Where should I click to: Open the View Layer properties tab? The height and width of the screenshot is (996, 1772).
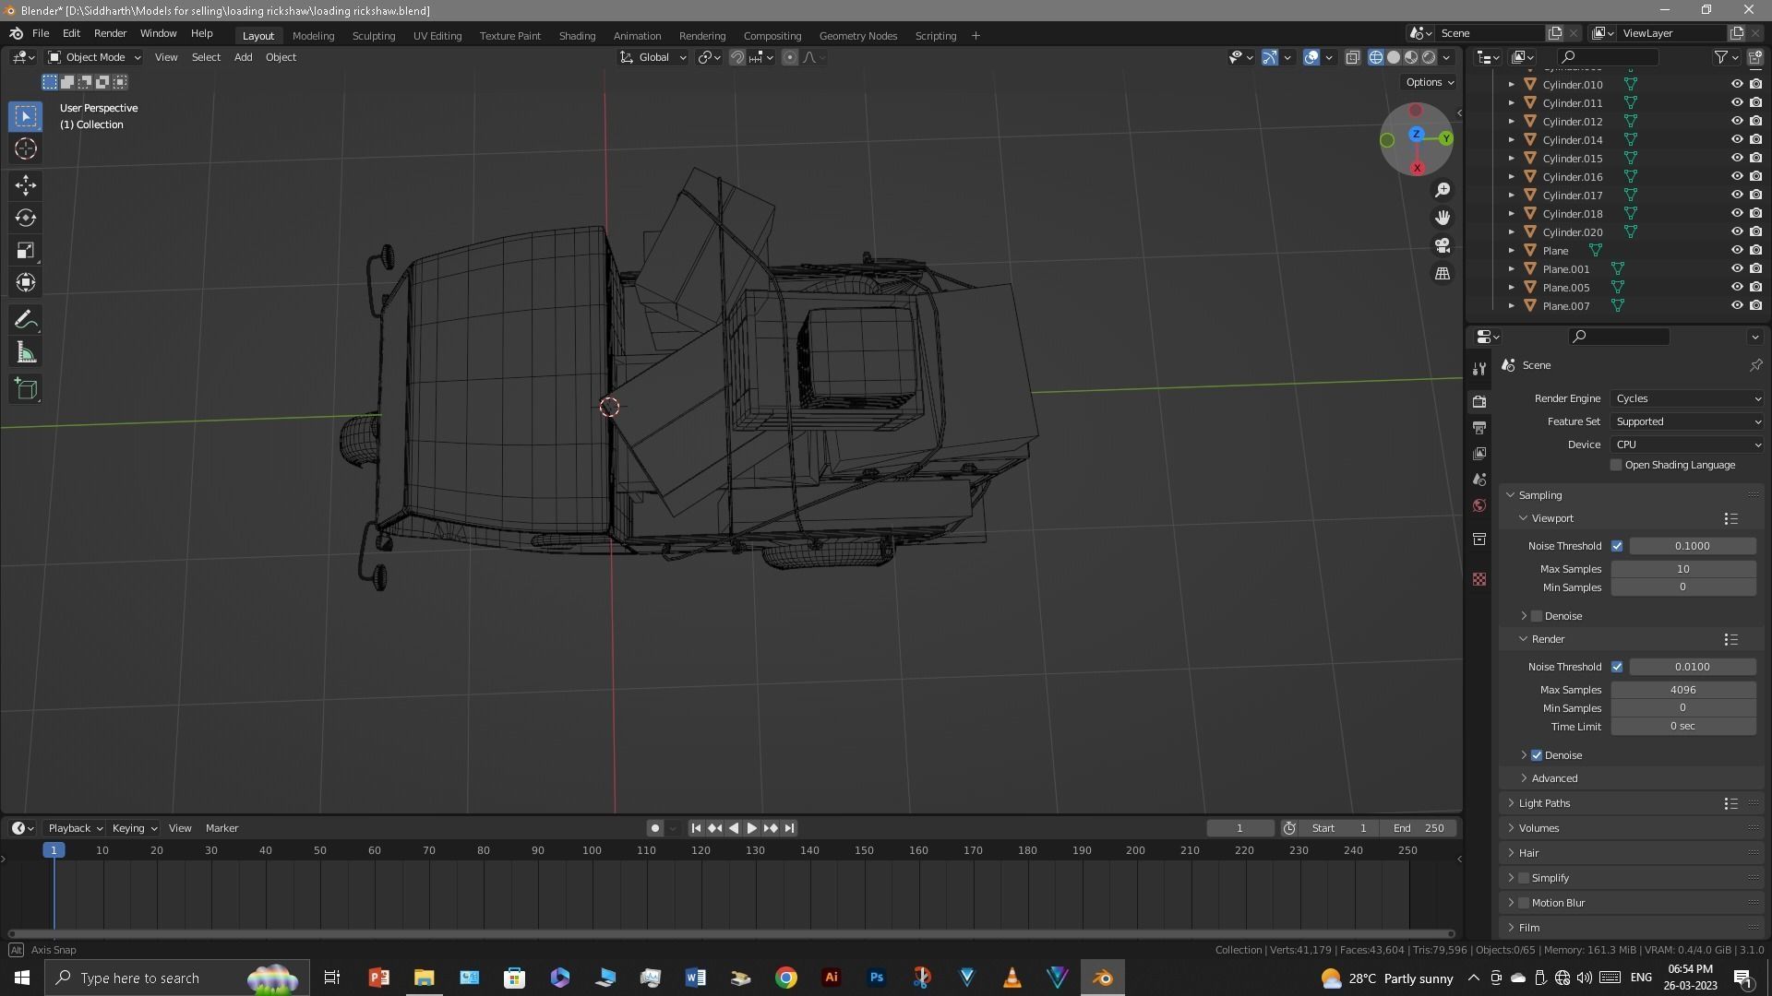[1479, 454]
